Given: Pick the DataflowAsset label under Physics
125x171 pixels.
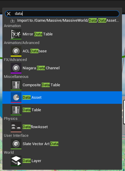Looking at the screenshot, I should tap(35, 127).
